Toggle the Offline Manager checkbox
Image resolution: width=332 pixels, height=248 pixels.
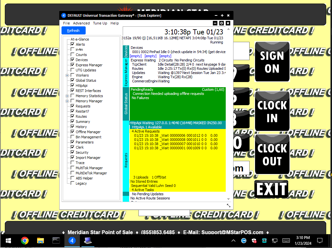click(72, 132)
